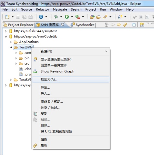Choose 显示资源历史记录(H) from context menu
The width and height of the screenshot is (154, 155).
tap(71, 59)
